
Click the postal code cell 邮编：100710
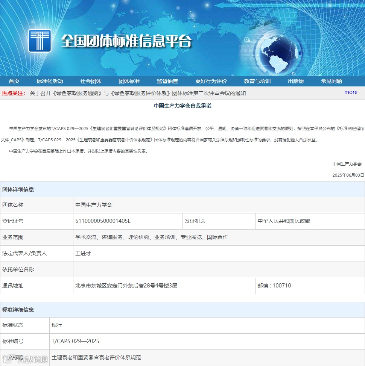click(310, 286)
